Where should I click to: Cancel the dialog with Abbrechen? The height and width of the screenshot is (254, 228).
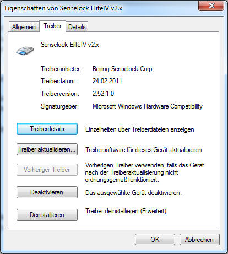199,240
